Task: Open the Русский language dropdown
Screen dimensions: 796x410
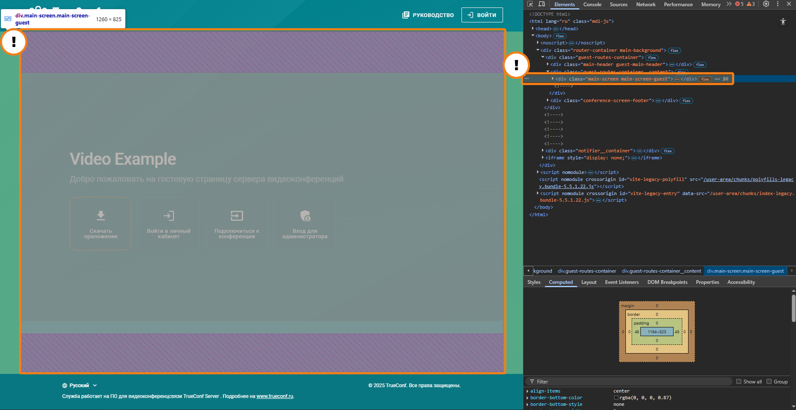Action: click(x=79, y=386)
